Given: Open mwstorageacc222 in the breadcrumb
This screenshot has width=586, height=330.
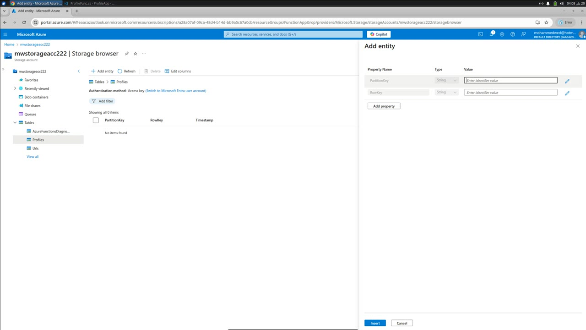Looking at the screenshot, I should pyautogui.click(x=35, y=44).
